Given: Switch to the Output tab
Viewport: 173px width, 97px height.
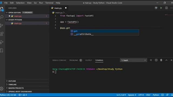Looking at the screenshot, I should [88, 60].
